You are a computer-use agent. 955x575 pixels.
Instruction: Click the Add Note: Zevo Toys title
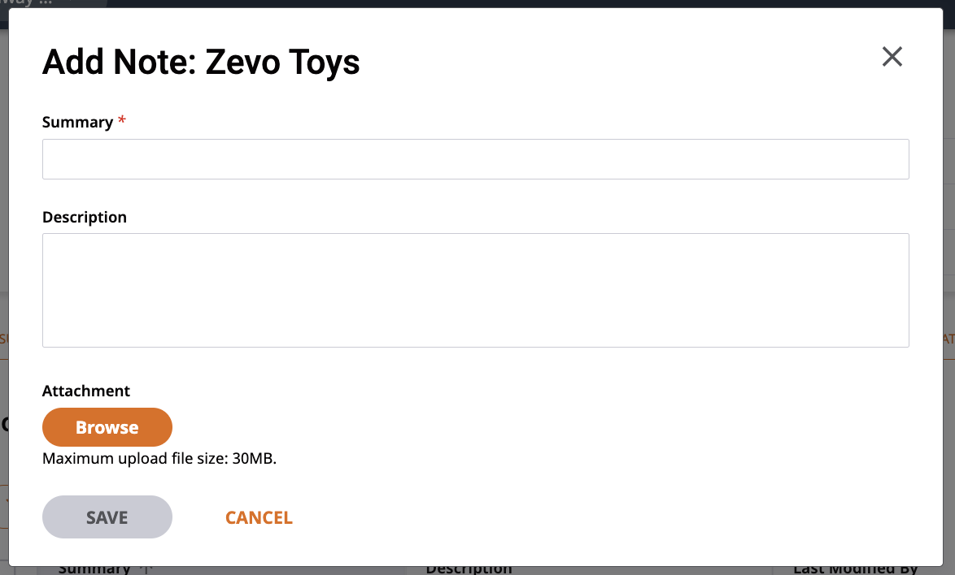coord(201,62)
